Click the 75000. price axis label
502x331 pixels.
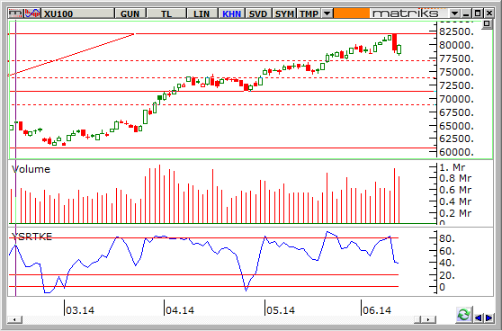(457, 72)
